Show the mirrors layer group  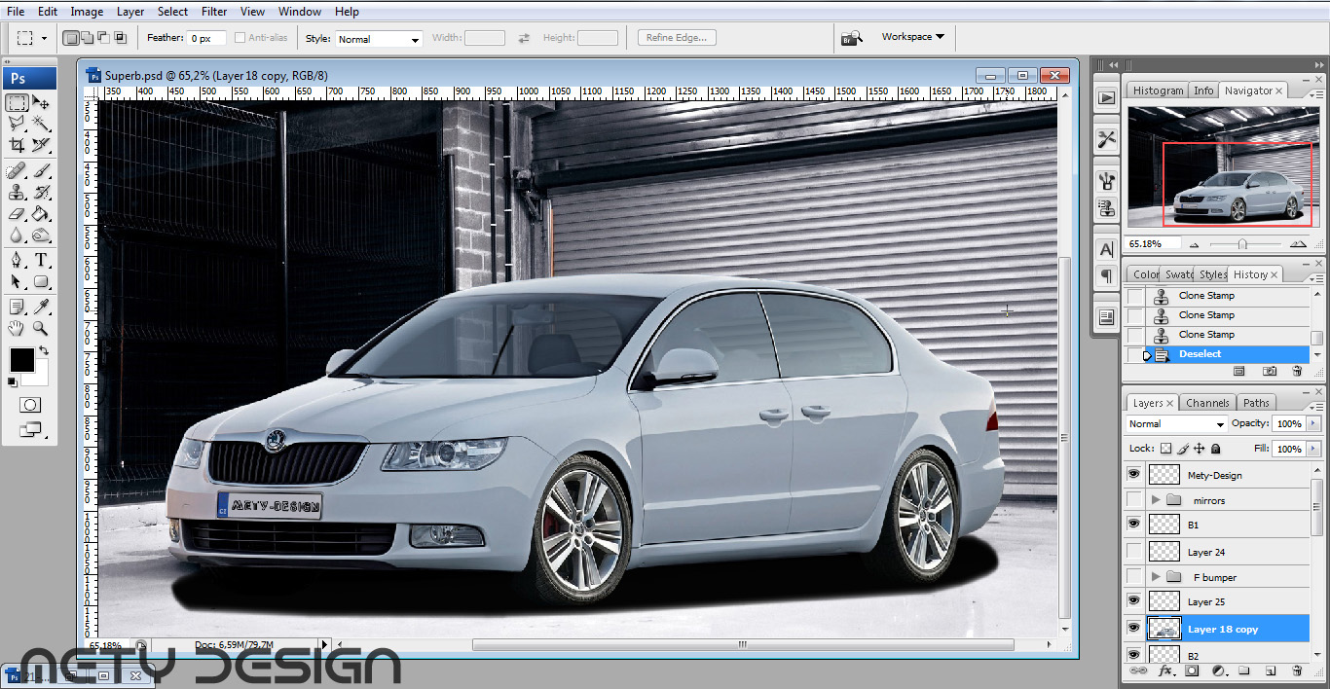tap(1133, 500)
